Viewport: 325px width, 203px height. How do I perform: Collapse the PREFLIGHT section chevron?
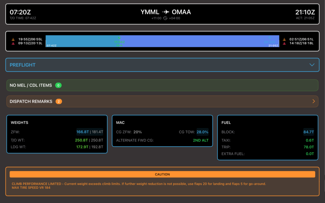tap(312, 65)
